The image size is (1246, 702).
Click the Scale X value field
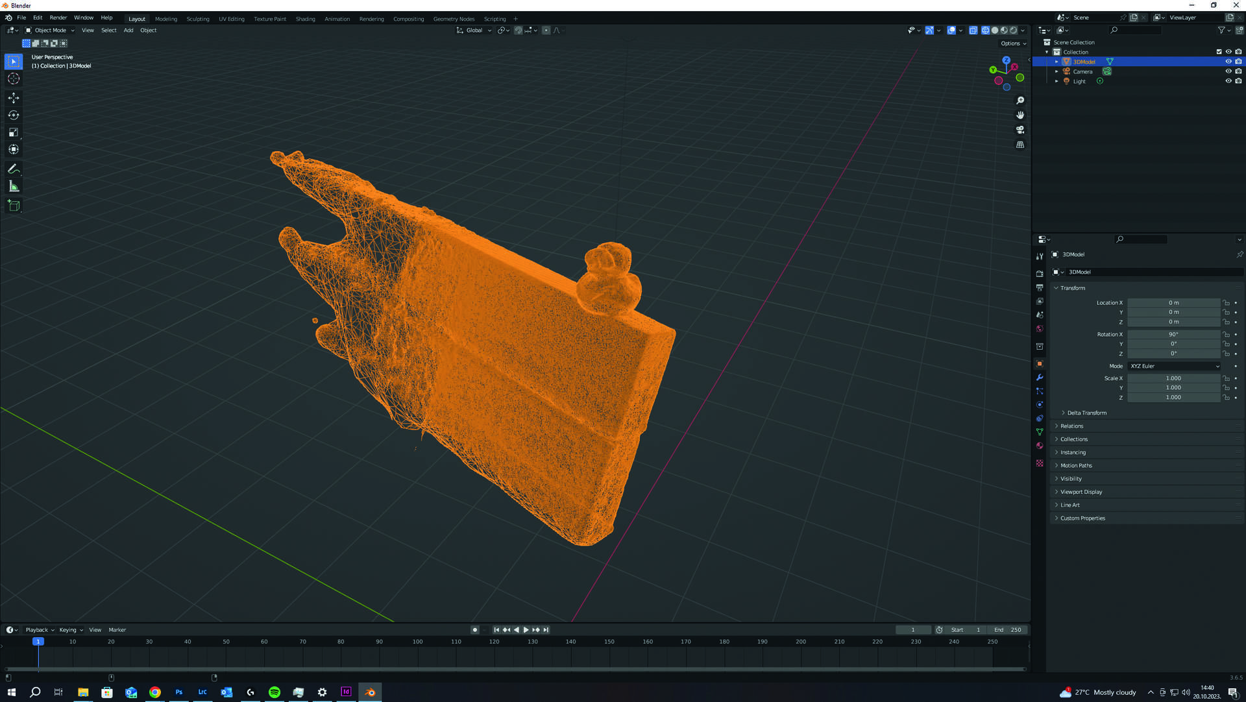(1173, 378)
